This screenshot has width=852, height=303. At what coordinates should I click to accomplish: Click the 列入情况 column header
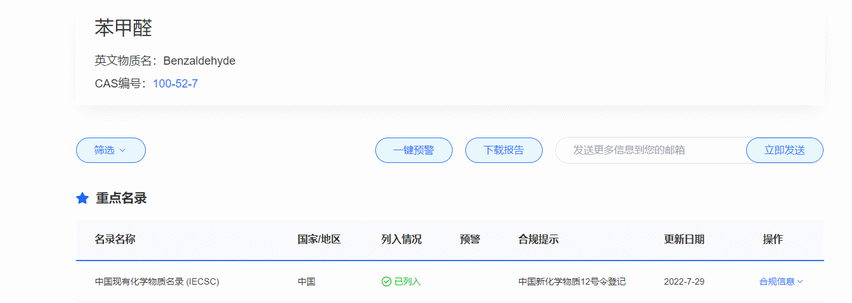401,240
